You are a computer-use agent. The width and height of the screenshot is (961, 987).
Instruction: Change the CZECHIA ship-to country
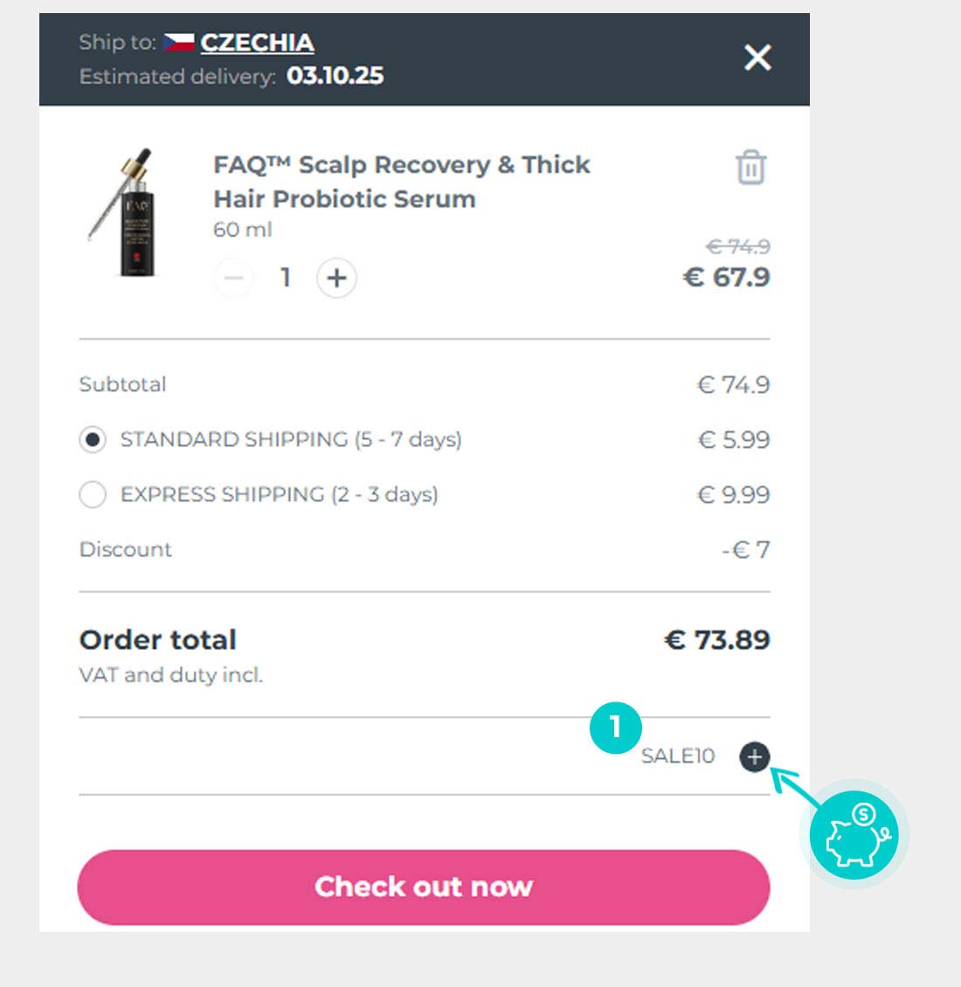(x=257, y=42)
